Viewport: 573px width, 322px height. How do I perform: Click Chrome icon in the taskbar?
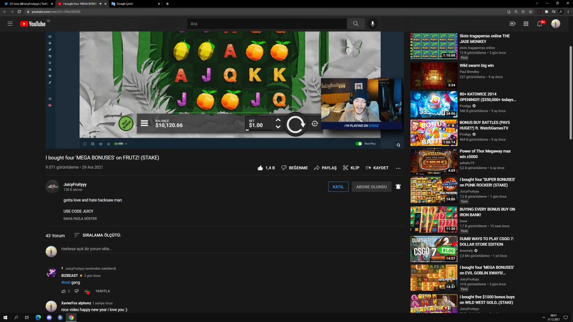tap(71, 317)
